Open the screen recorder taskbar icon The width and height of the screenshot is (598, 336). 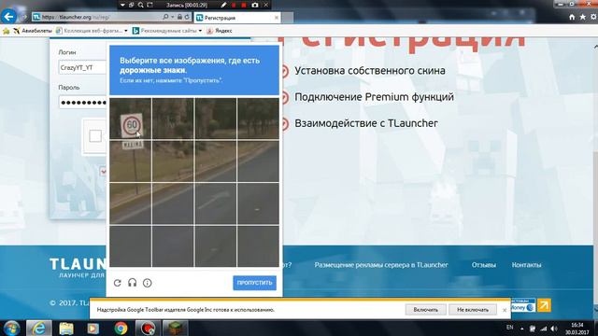click(x=148, y=328)
